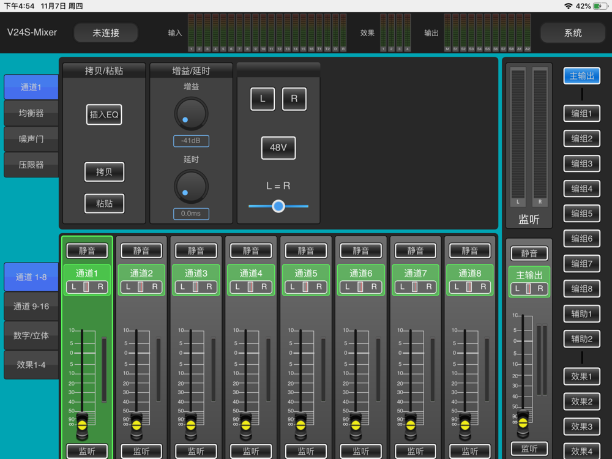612x459 pixels.
Task: Mute 通道7 with its 静音 button
Action: (416, 250)
